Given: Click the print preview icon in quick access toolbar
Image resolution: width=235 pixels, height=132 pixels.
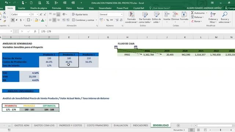Looking at the screenshot, I should (40, 3).
